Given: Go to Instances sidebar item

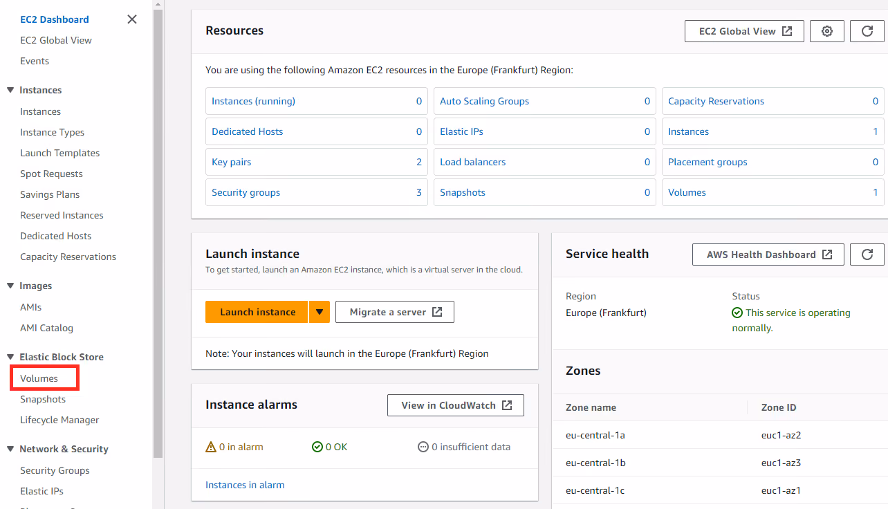Looking at the screenshot, I should [x=40, y=111].
